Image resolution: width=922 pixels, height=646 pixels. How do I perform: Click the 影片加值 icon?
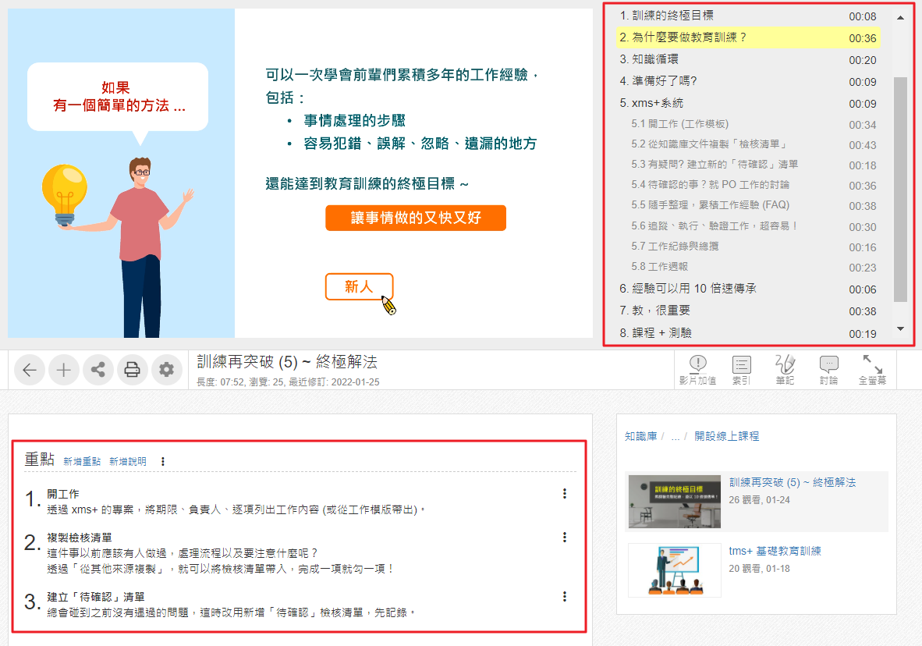coord(697,370)
